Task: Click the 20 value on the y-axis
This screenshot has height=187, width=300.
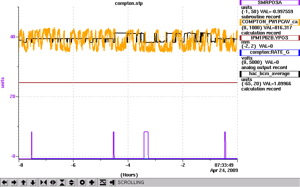Action: pos(13,97)
